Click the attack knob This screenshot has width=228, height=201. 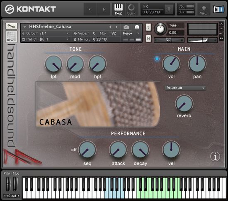coord(118,150)
